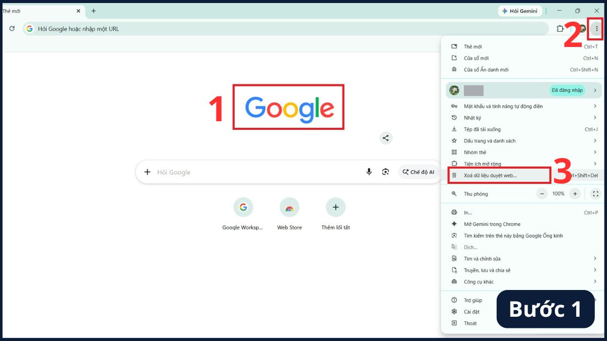
Task: Click the "Thẻ mới" tab title
Action: tap(12, 11)
